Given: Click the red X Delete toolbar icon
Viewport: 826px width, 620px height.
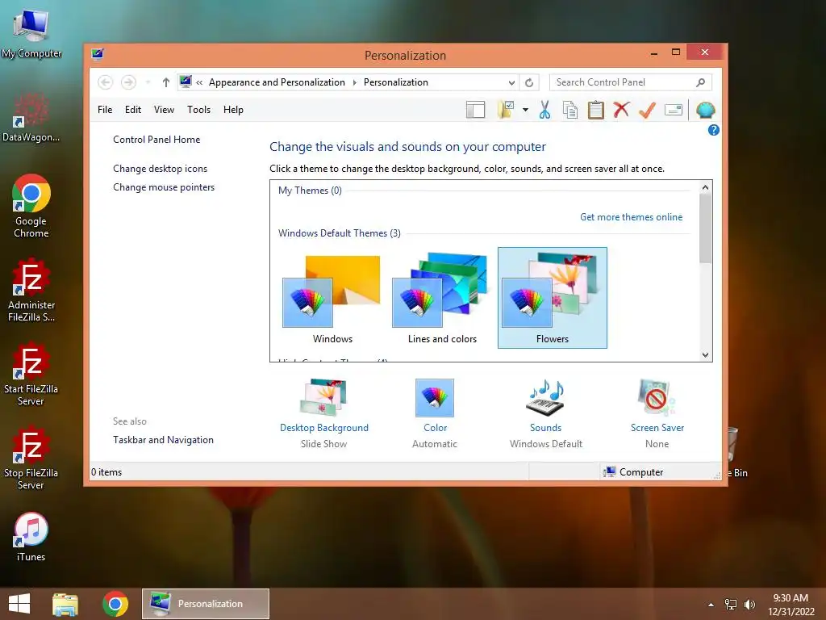Looking at the screenshot, I should click(622, 110).
